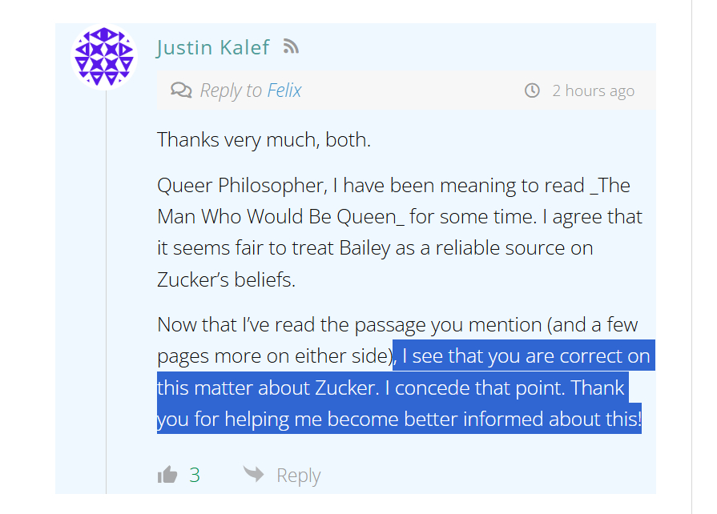Click the "Reply to" label text
717x514 pixels.
(x=231, y=90)
